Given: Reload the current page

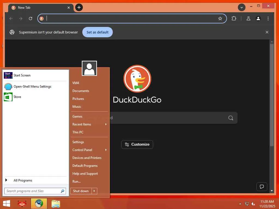Looking at the screenshot, I should click(x=31, y=19).
